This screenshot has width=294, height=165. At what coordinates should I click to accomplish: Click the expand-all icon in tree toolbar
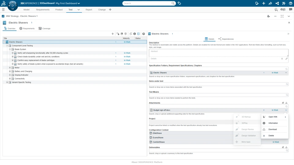[131, 34]
